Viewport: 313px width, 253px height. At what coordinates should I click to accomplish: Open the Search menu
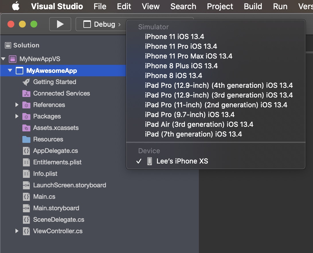click(x=183, y=6)
